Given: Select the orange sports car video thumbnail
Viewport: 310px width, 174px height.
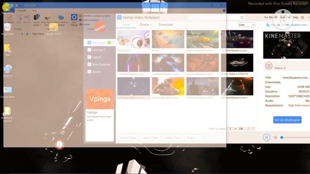Looking at the screenshot, I should pyautogui.click(x=237, y=86).
